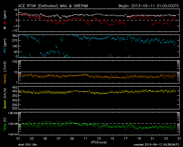Click the Begin 2013-09-11 timestamp text
The height and width of the screenshot is (147, 183).
[x=149, y=5]
